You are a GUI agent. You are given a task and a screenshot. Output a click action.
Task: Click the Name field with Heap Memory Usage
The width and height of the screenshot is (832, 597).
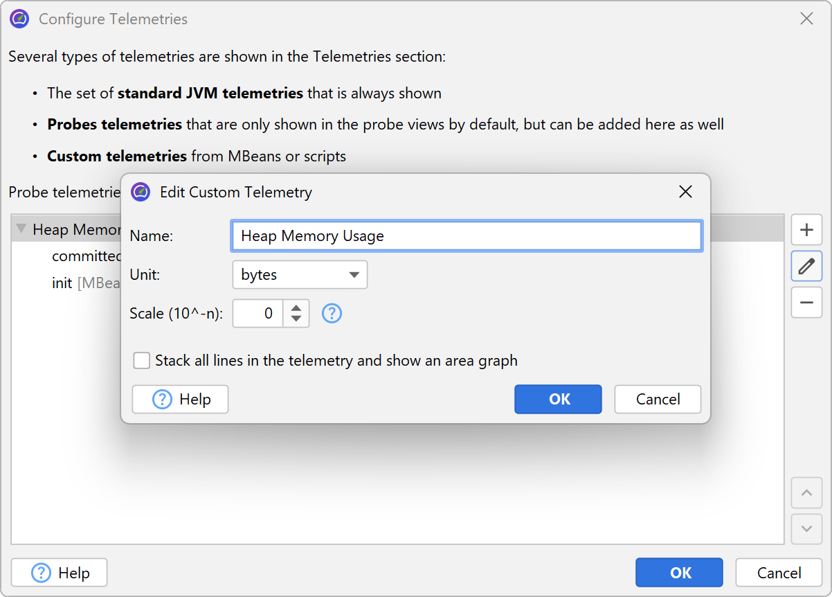click(467, 236)
